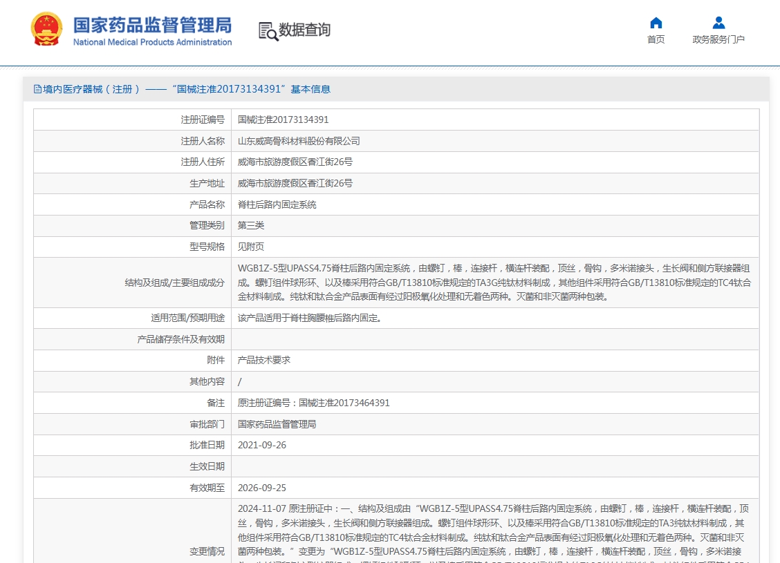Click the 注册人名称 label

pyautogui.click(x=203, y=141)
